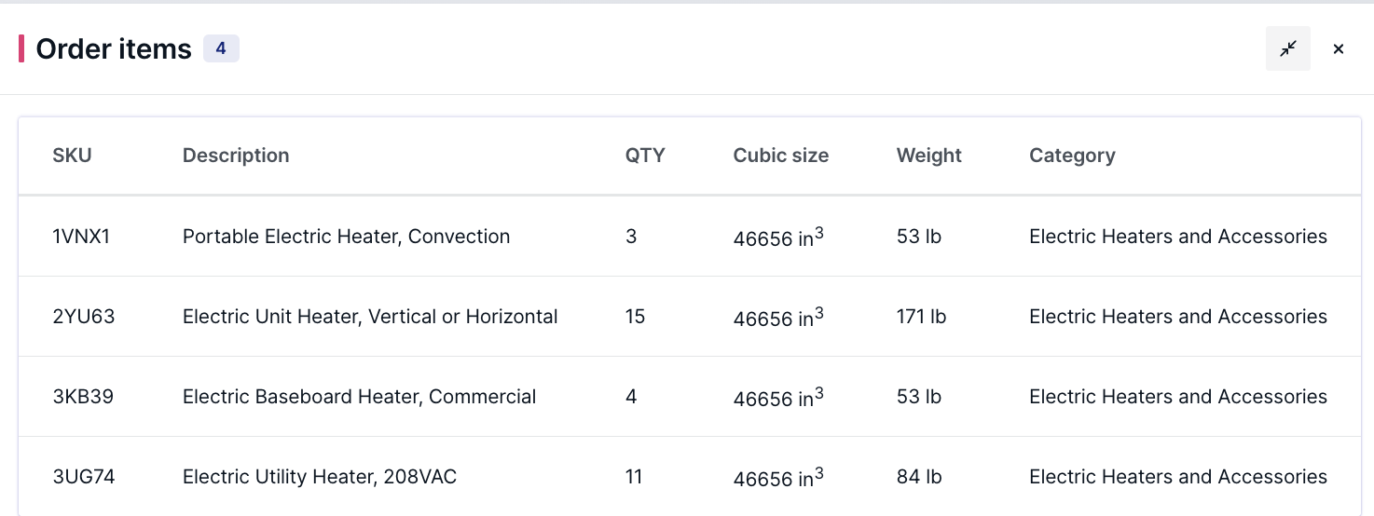Viewport: 1374px width, 516px height.
Task: Click Electric Utility Heater, 208VAC description
Action: (x=320, y=477)
